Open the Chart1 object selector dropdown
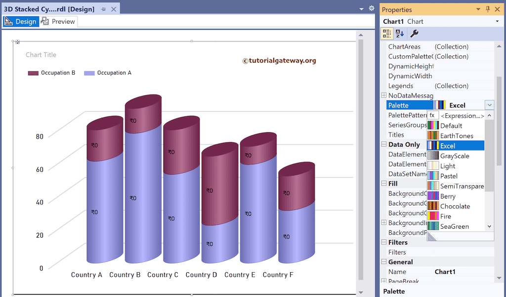 (x=497, y=22)
